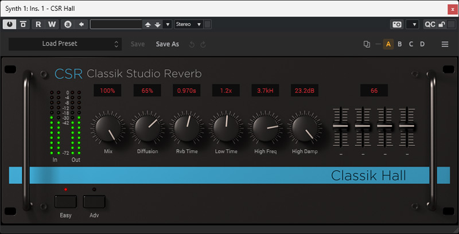
Task: Click the bypass effect icon
Action: pyautogui.click(x=24, y=24)
